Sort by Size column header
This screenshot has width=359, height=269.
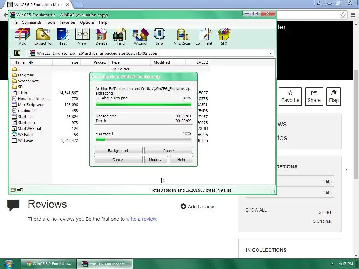click(x=66, y=62)
